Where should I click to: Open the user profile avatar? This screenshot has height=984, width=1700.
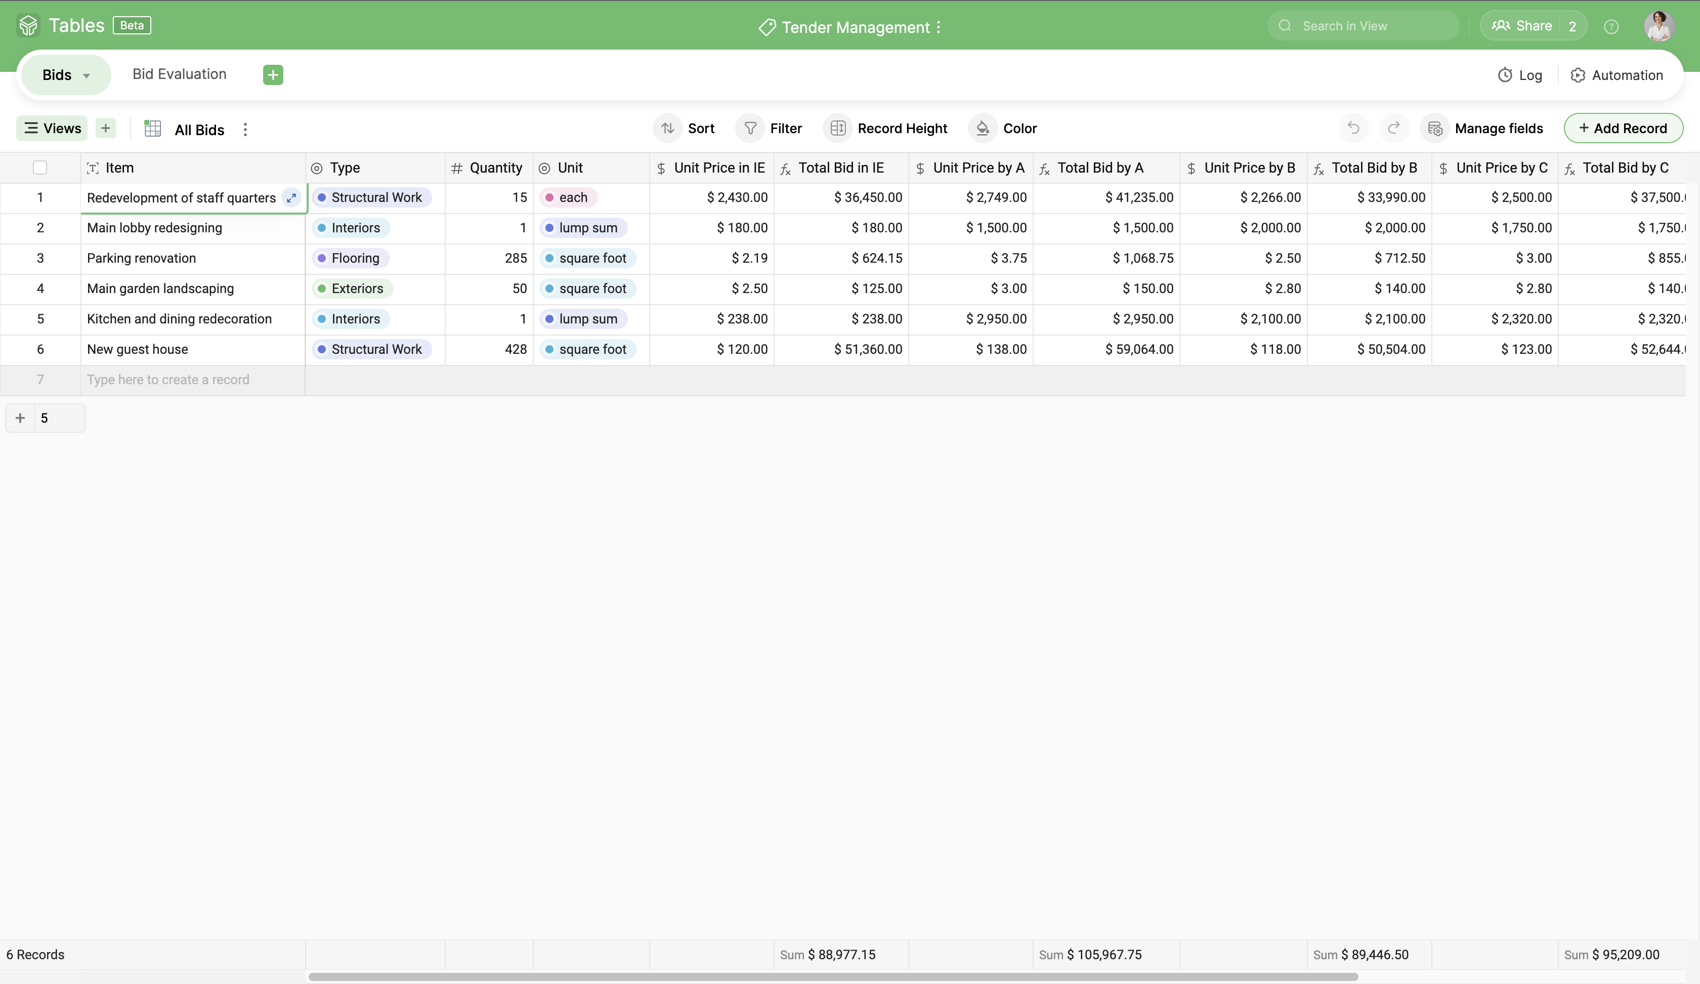1659,26
